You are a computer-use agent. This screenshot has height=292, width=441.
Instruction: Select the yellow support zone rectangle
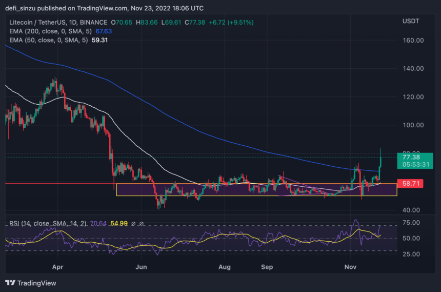click(x=256, y=189)
